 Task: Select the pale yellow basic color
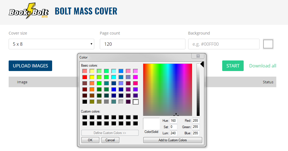coord(92,71)
